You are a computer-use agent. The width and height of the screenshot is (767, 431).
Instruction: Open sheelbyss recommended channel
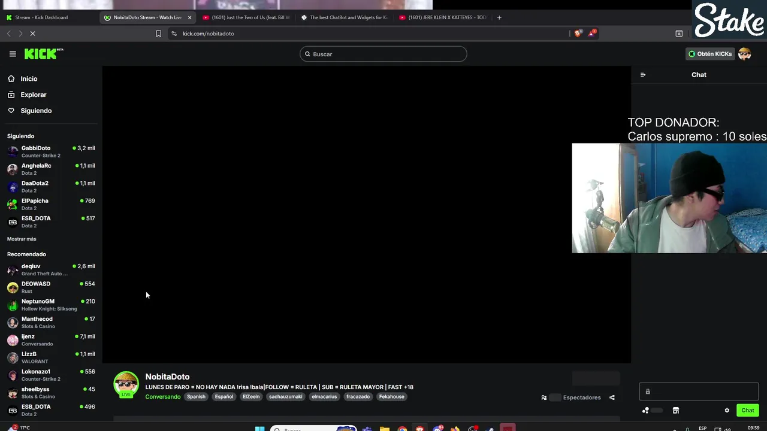coord(51,393)
